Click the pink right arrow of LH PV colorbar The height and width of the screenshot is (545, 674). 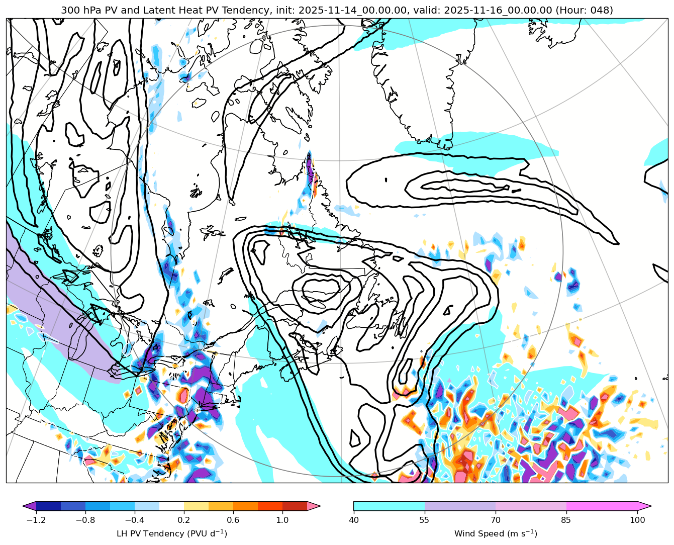tap(314, 506)
